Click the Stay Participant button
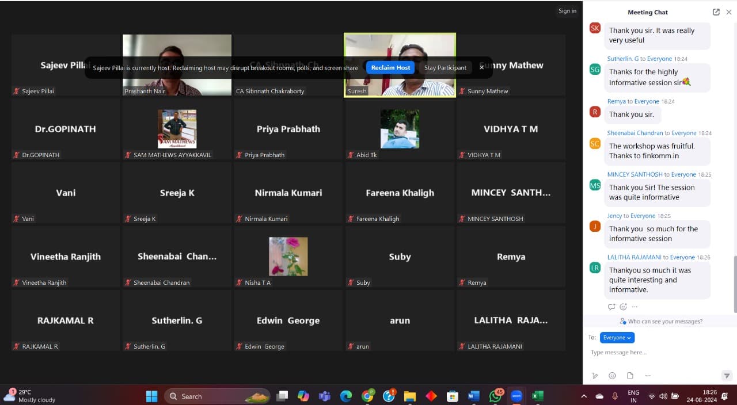The width and height of the screenshot is (737, 405). 445,68
